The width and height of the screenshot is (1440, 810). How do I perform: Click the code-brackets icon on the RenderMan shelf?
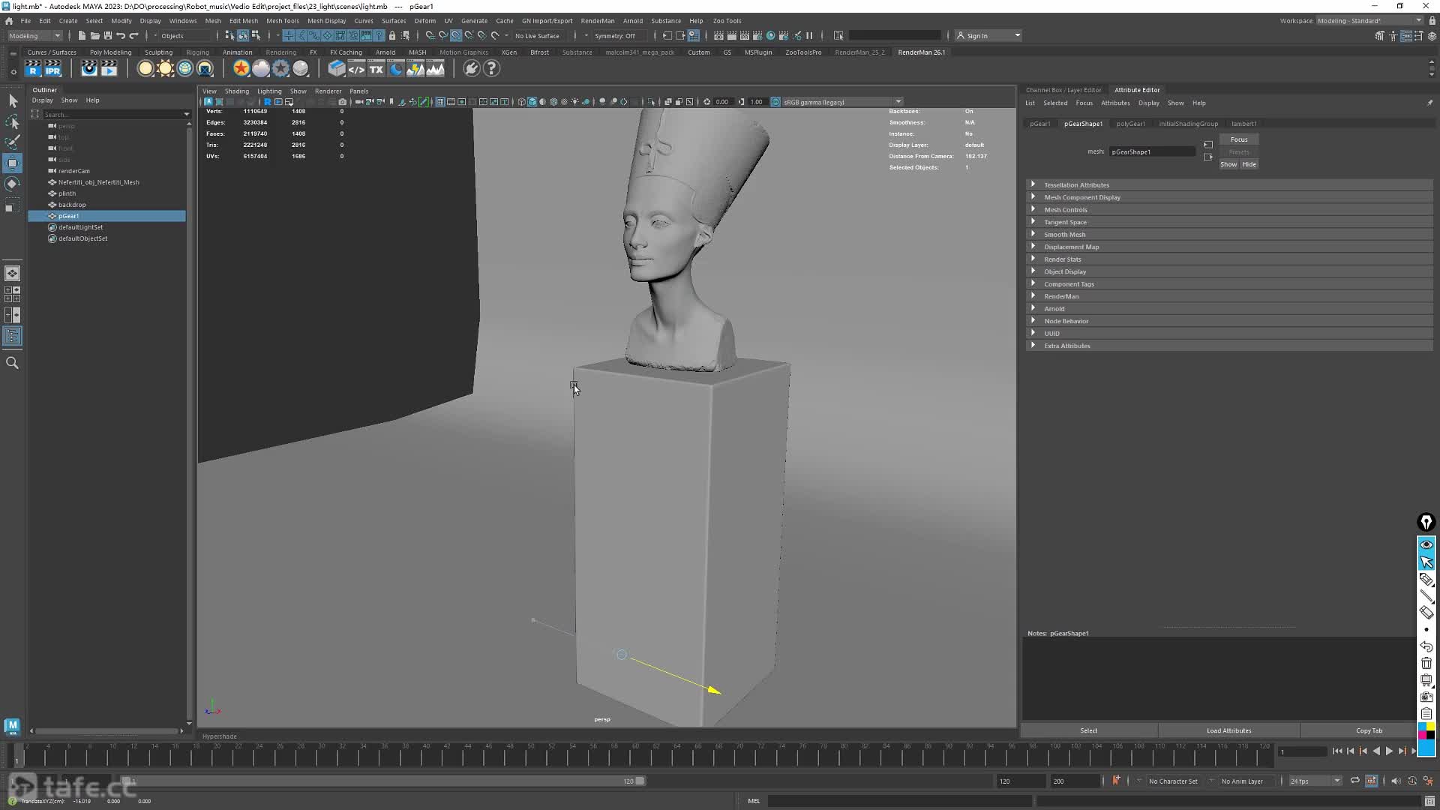356,69
